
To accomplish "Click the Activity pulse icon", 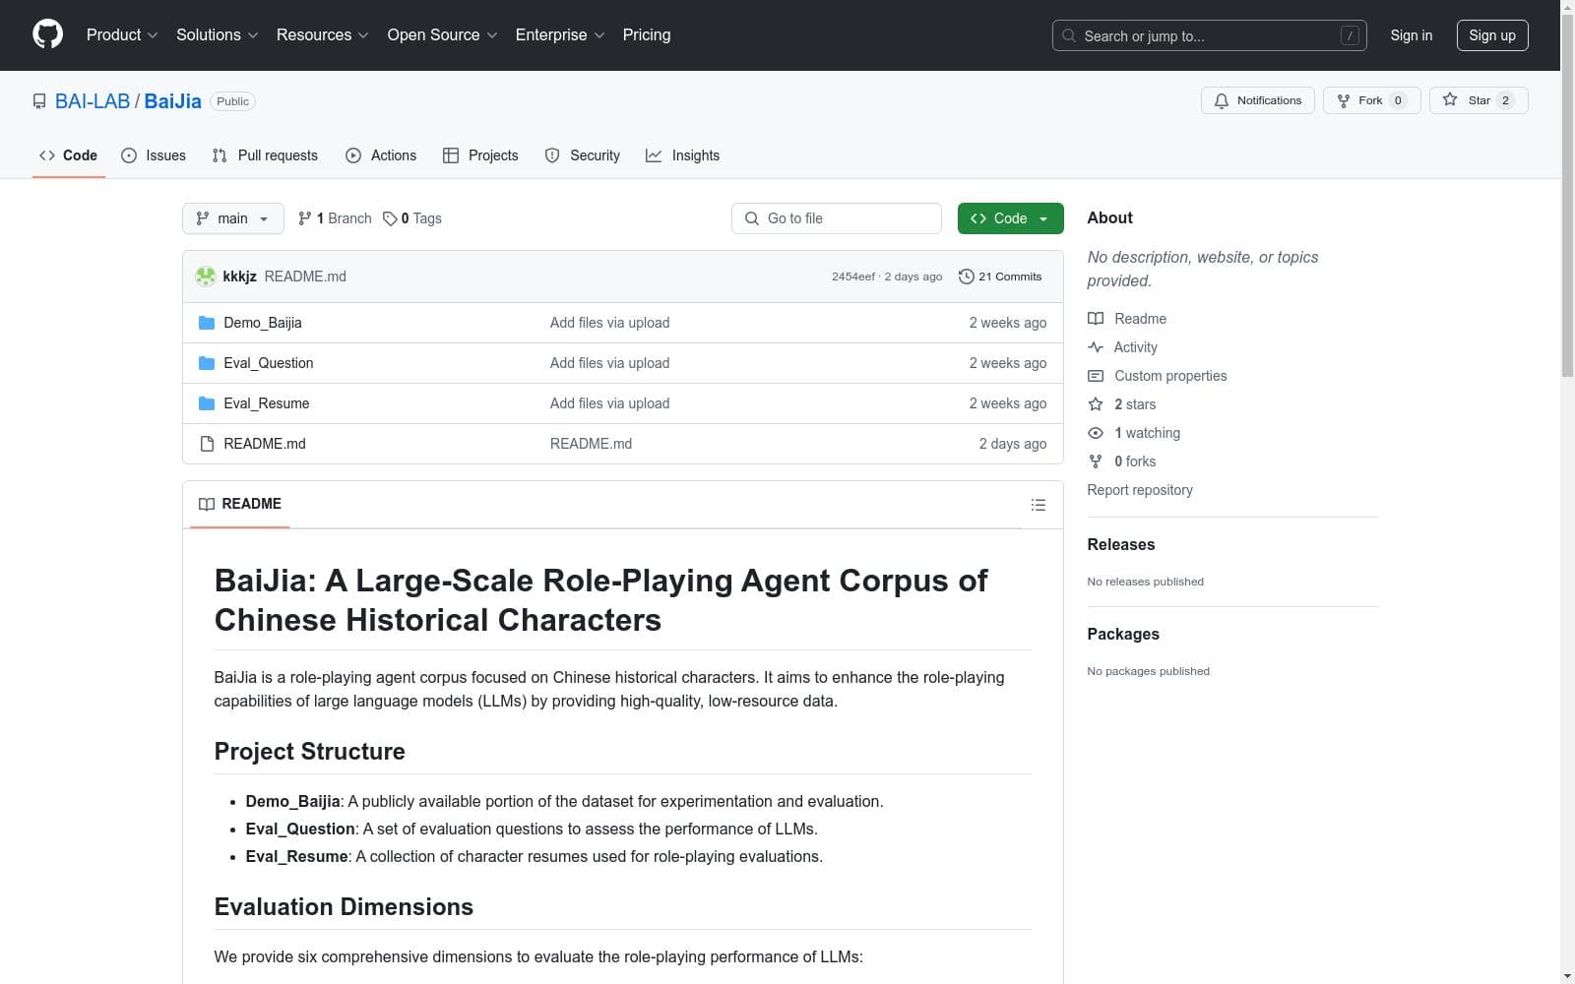I will click(1096, 347).
